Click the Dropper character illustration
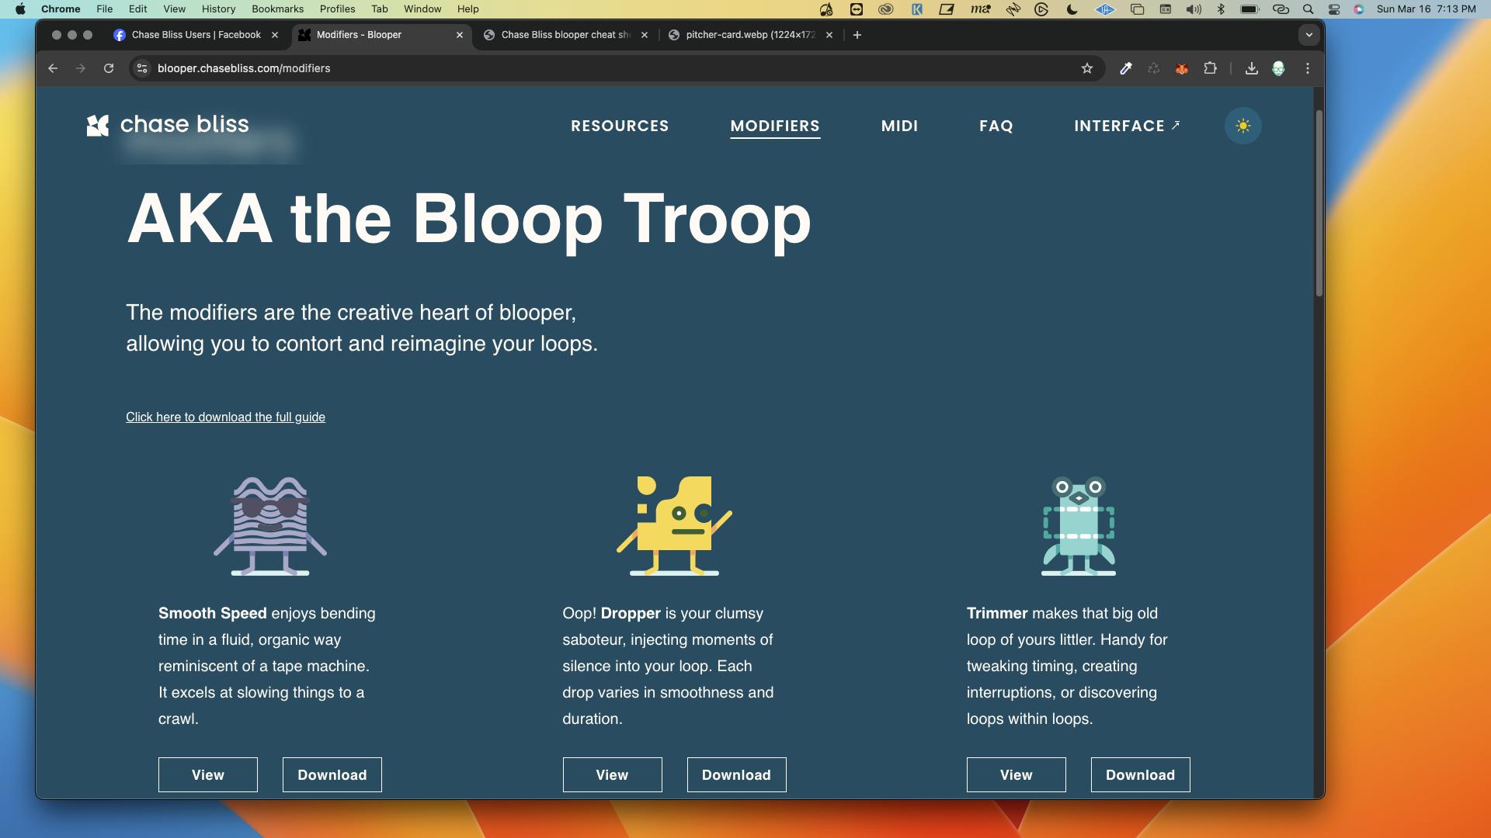The image size is (1491, 838). tap(674, 526)
